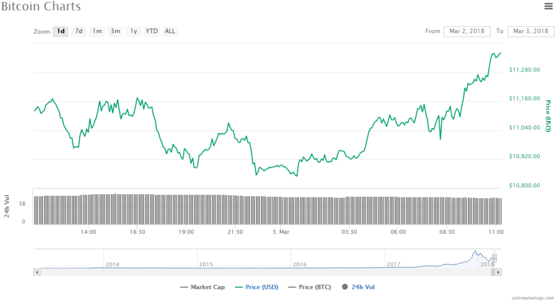The image size is (559, 301).
Task: Select the 1d zoom range
Action: [x=61, y=31]
